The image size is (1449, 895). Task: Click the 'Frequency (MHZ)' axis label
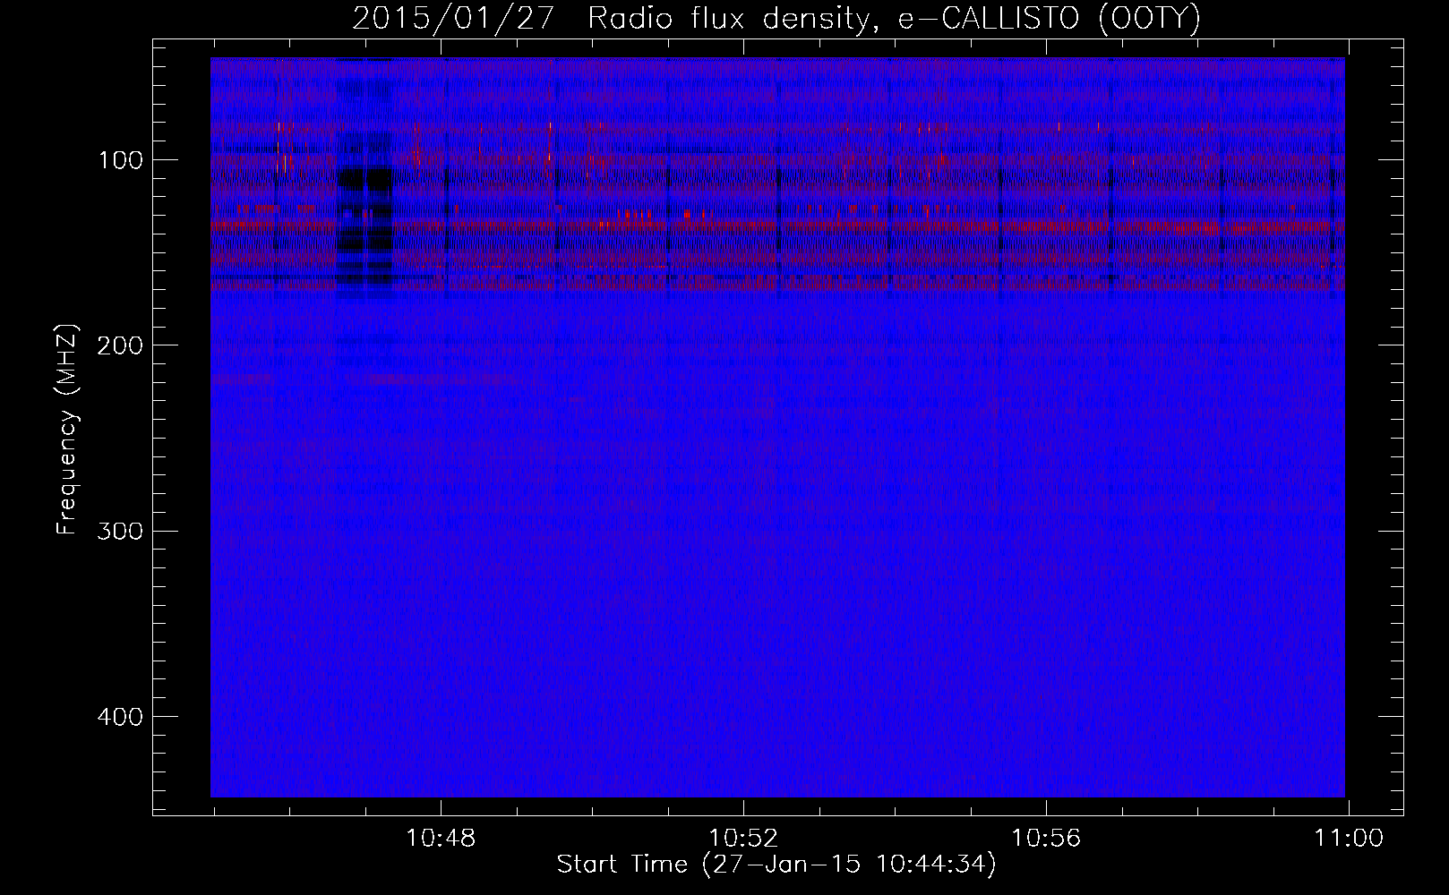tap(67, 429)
